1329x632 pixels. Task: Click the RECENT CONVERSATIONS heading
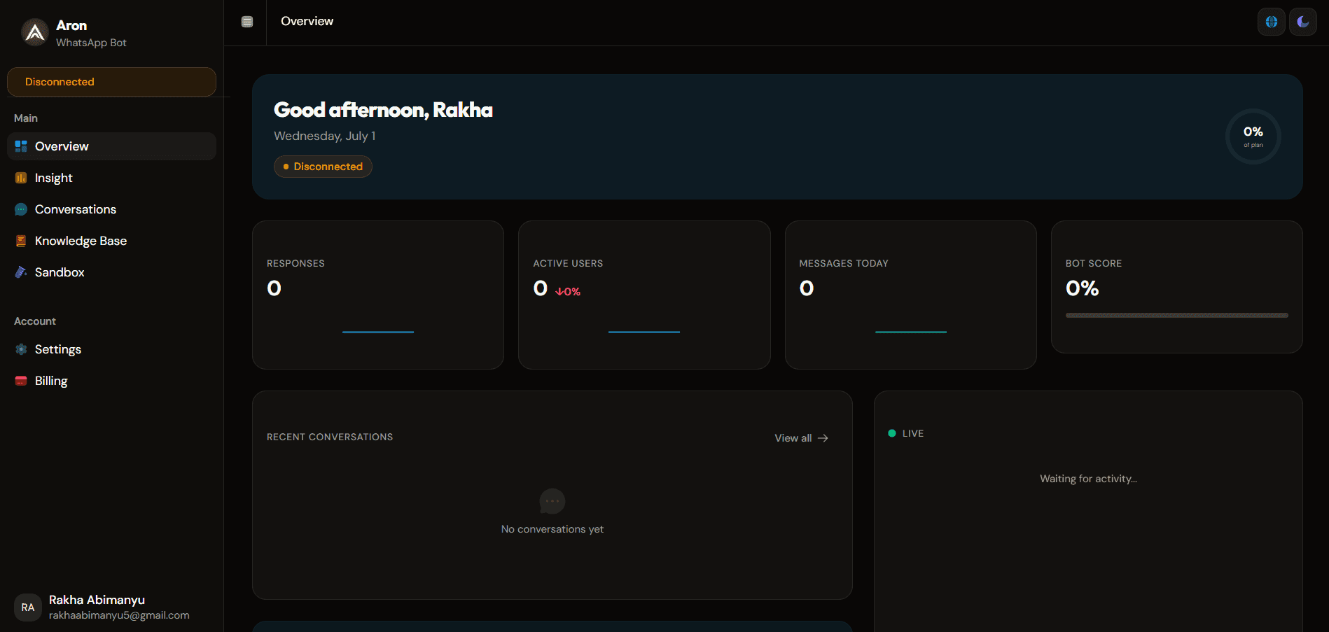tap(330, 437)
